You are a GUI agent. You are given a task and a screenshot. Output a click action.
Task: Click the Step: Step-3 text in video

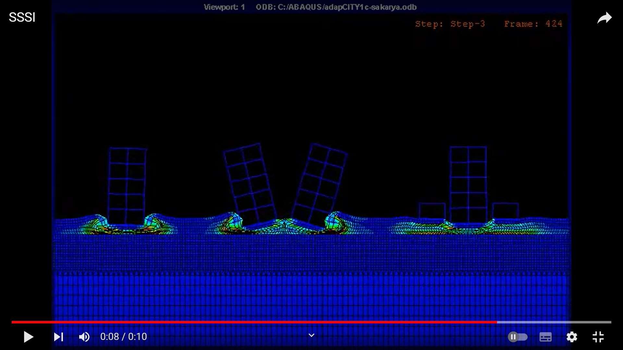[x=450, y=24]
